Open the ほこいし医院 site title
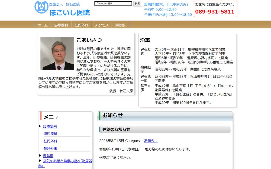Viewport: 271px width, 169px height. pos(69,13)
